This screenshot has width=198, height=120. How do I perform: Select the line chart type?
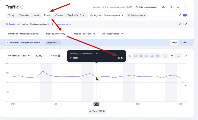point(130,56)
